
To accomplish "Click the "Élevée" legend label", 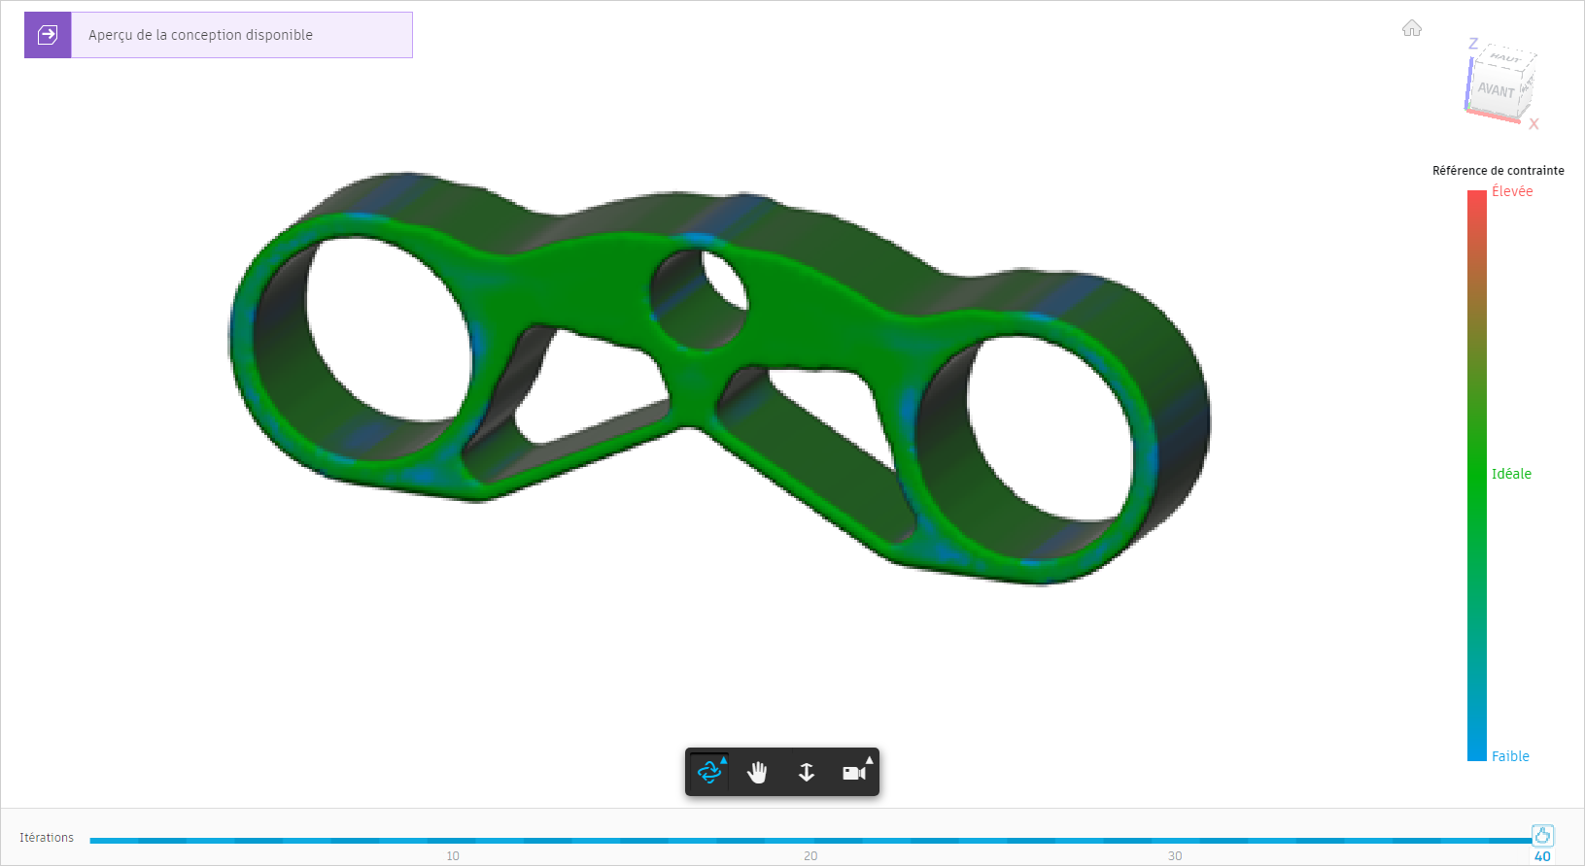I will tap(1512, 191).
